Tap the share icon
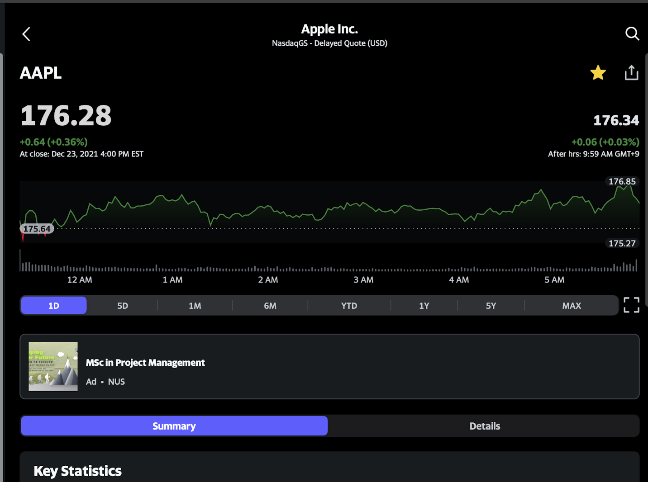The width and height of the screenshot is (648, 482). pos(631,72)
